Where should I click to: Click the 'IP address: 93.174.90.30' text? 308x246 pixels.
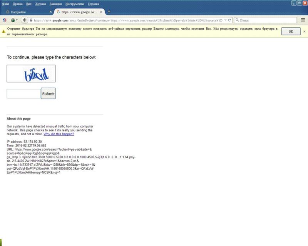(24, 141)
